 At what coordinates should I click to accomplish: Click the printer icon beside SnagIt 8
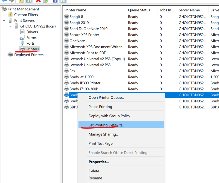click(x=66, y=17)
